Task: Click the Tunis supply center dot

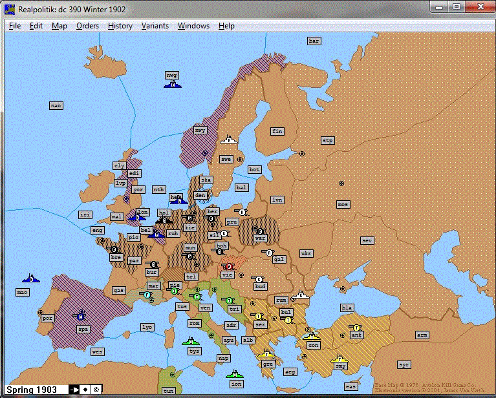Action: click(x=173, y=375)
